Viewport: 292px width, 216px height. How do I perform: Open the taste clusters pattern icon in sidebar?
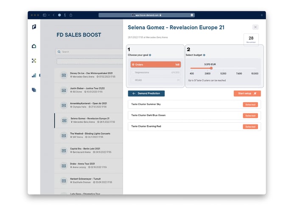point(34,61)
